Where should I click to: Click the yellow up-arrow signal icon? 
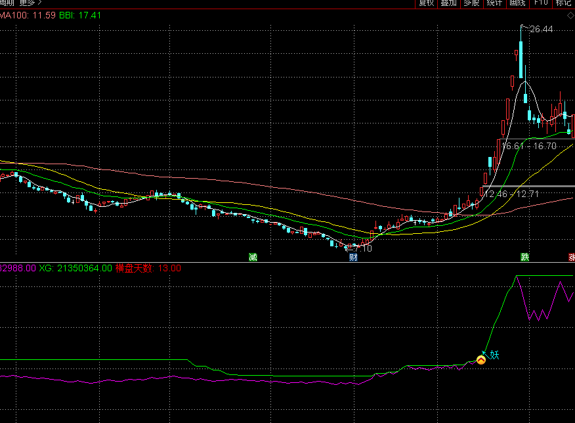tap(481, 360)
